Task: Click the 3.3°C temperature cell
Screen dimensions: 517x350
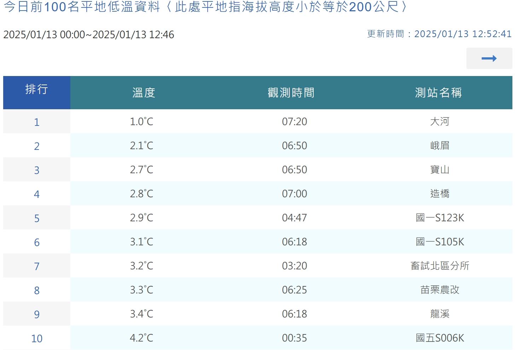Action: [141, 290]
